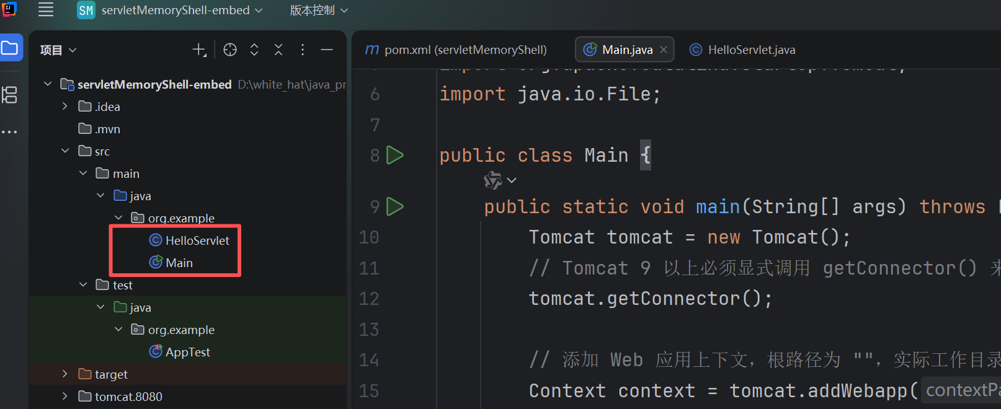Click the contextPath parameter hint
This screenshot has height=409, width=1001.
tap(963, 390)
